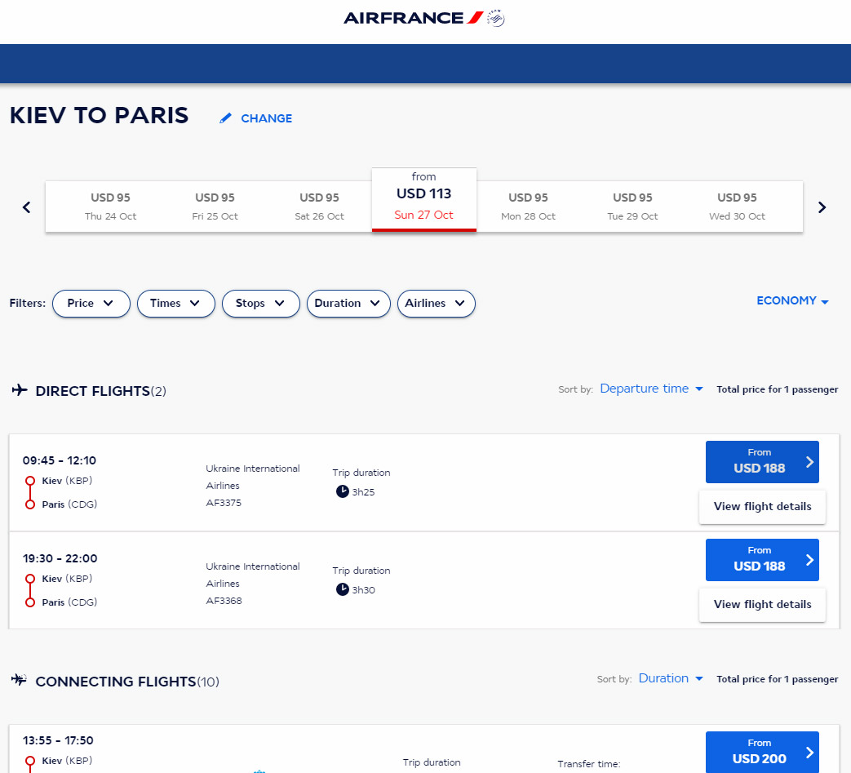Click the 13:55 - 17:50 flight time
This screenshot has height=773, width=851.
pyautogui.click(x=58, y=740)
